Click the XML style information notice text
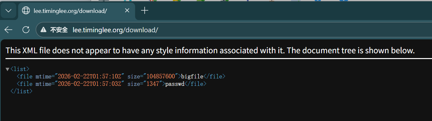 [210, 50]
